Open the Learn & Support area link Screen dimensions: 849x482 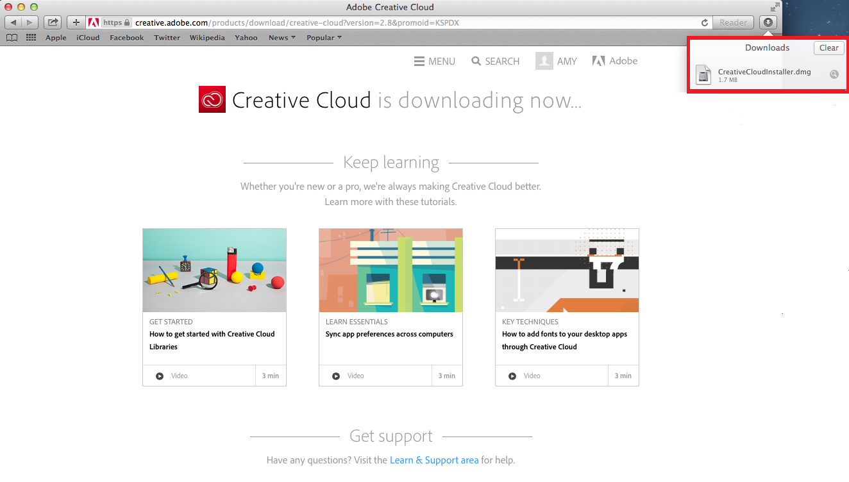(x=434, y=460)
